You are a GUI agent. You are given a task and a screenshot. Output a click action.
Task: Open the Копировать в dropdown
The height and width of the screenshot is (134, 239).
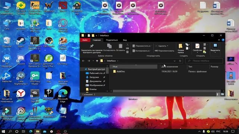coord(142,51)
